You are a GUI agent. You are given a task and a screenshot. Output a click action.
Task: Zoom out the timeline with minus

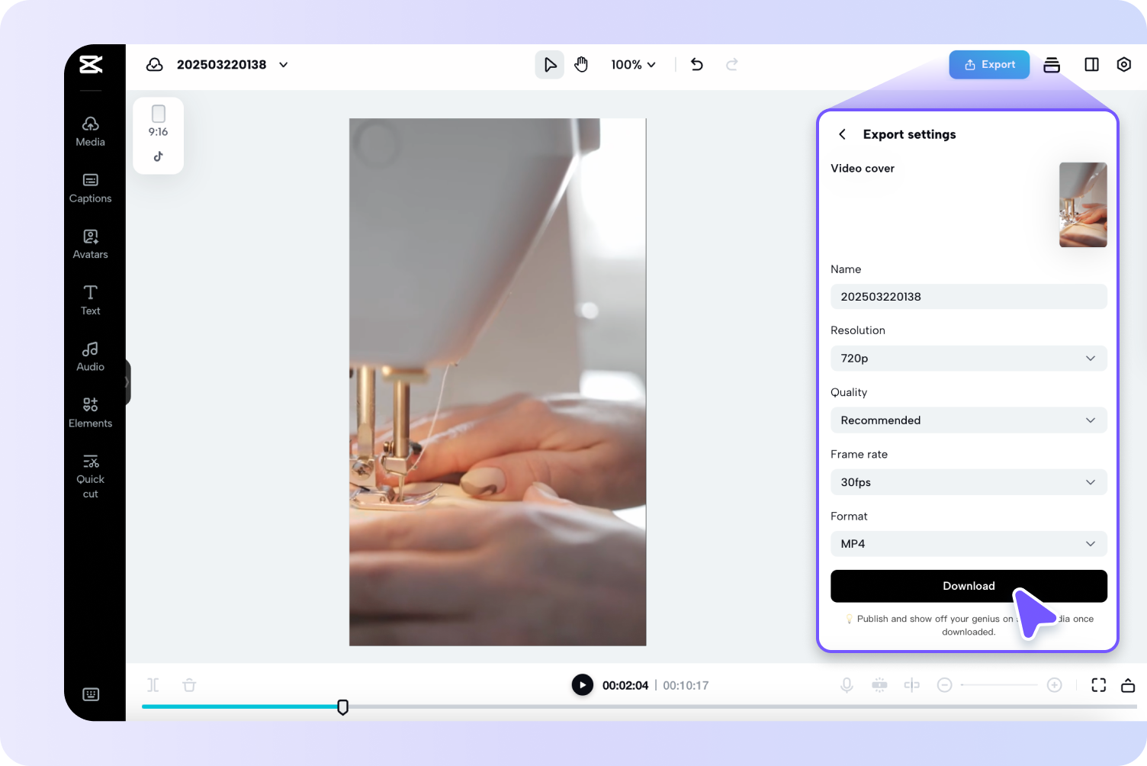click(944, 685)
